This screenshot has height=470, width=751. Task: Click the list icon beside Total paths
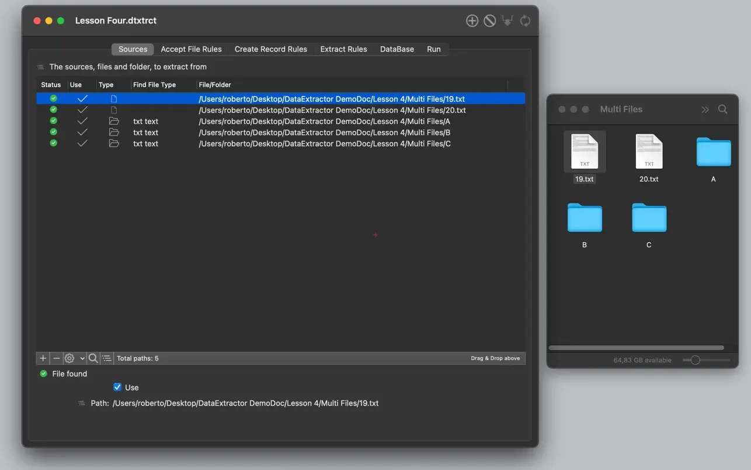(107, 358)
